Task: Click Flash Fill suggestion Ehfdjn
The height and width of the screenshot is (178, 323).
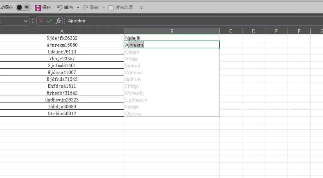Action: [172, 86]
